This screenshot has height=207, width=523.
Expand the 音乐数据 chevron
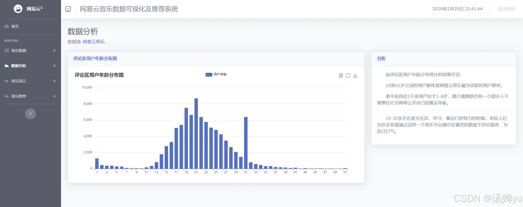(x=54, y=50)
